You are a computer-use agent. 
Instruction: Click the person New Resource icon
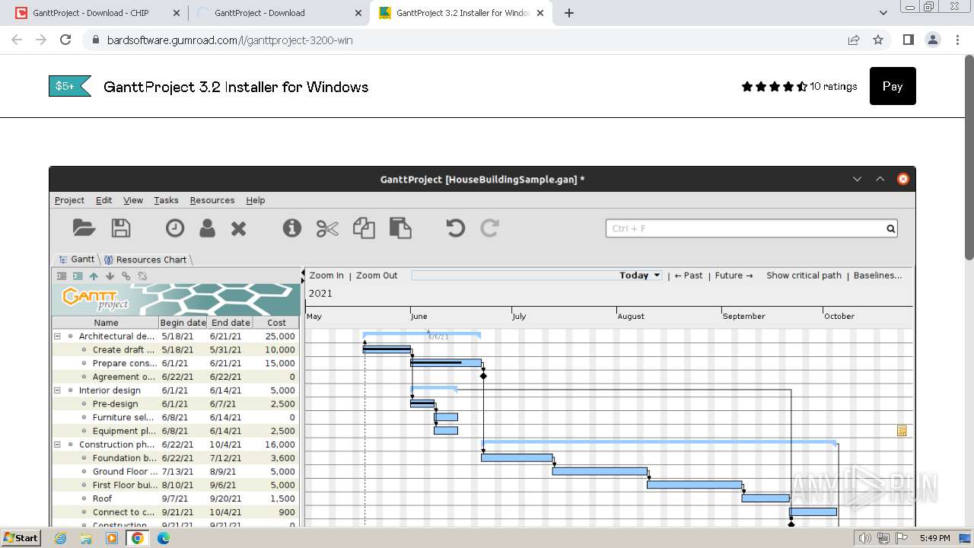click(207, 228)
